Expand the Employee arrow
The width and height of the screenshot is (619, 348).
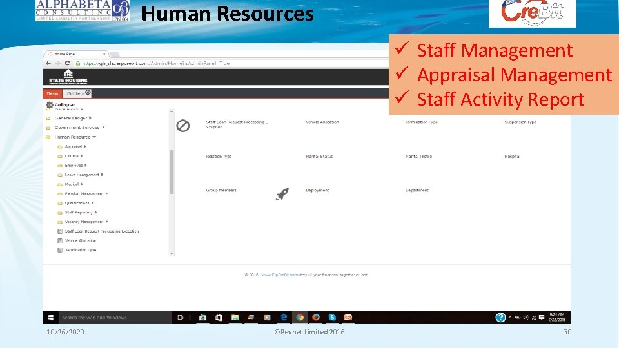coord(85,166)
